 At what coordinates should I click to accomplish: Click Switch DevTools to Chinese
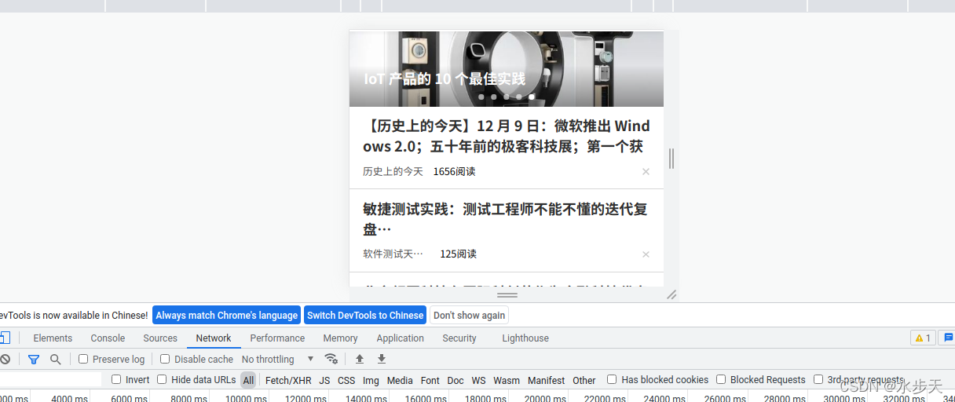pos(365,315)
